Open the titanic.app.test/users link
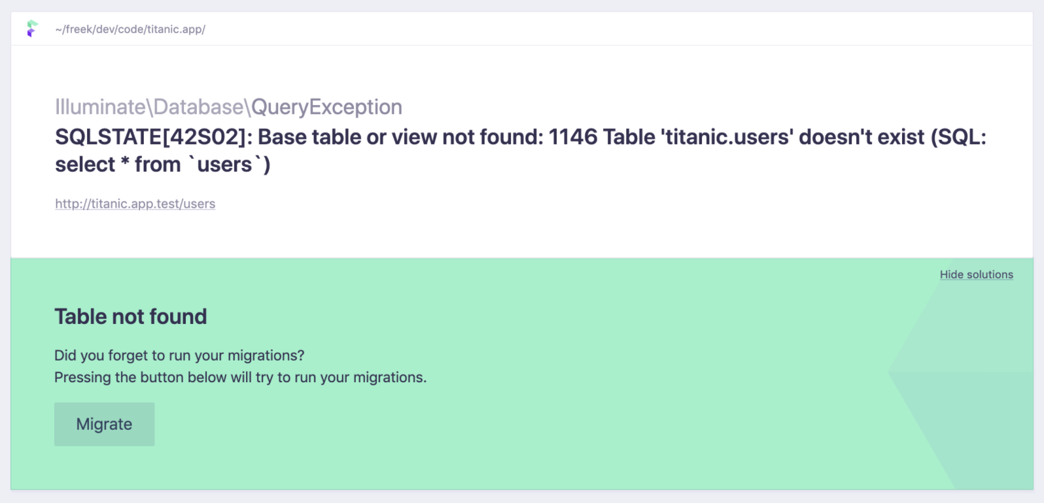 pos(135,204)
